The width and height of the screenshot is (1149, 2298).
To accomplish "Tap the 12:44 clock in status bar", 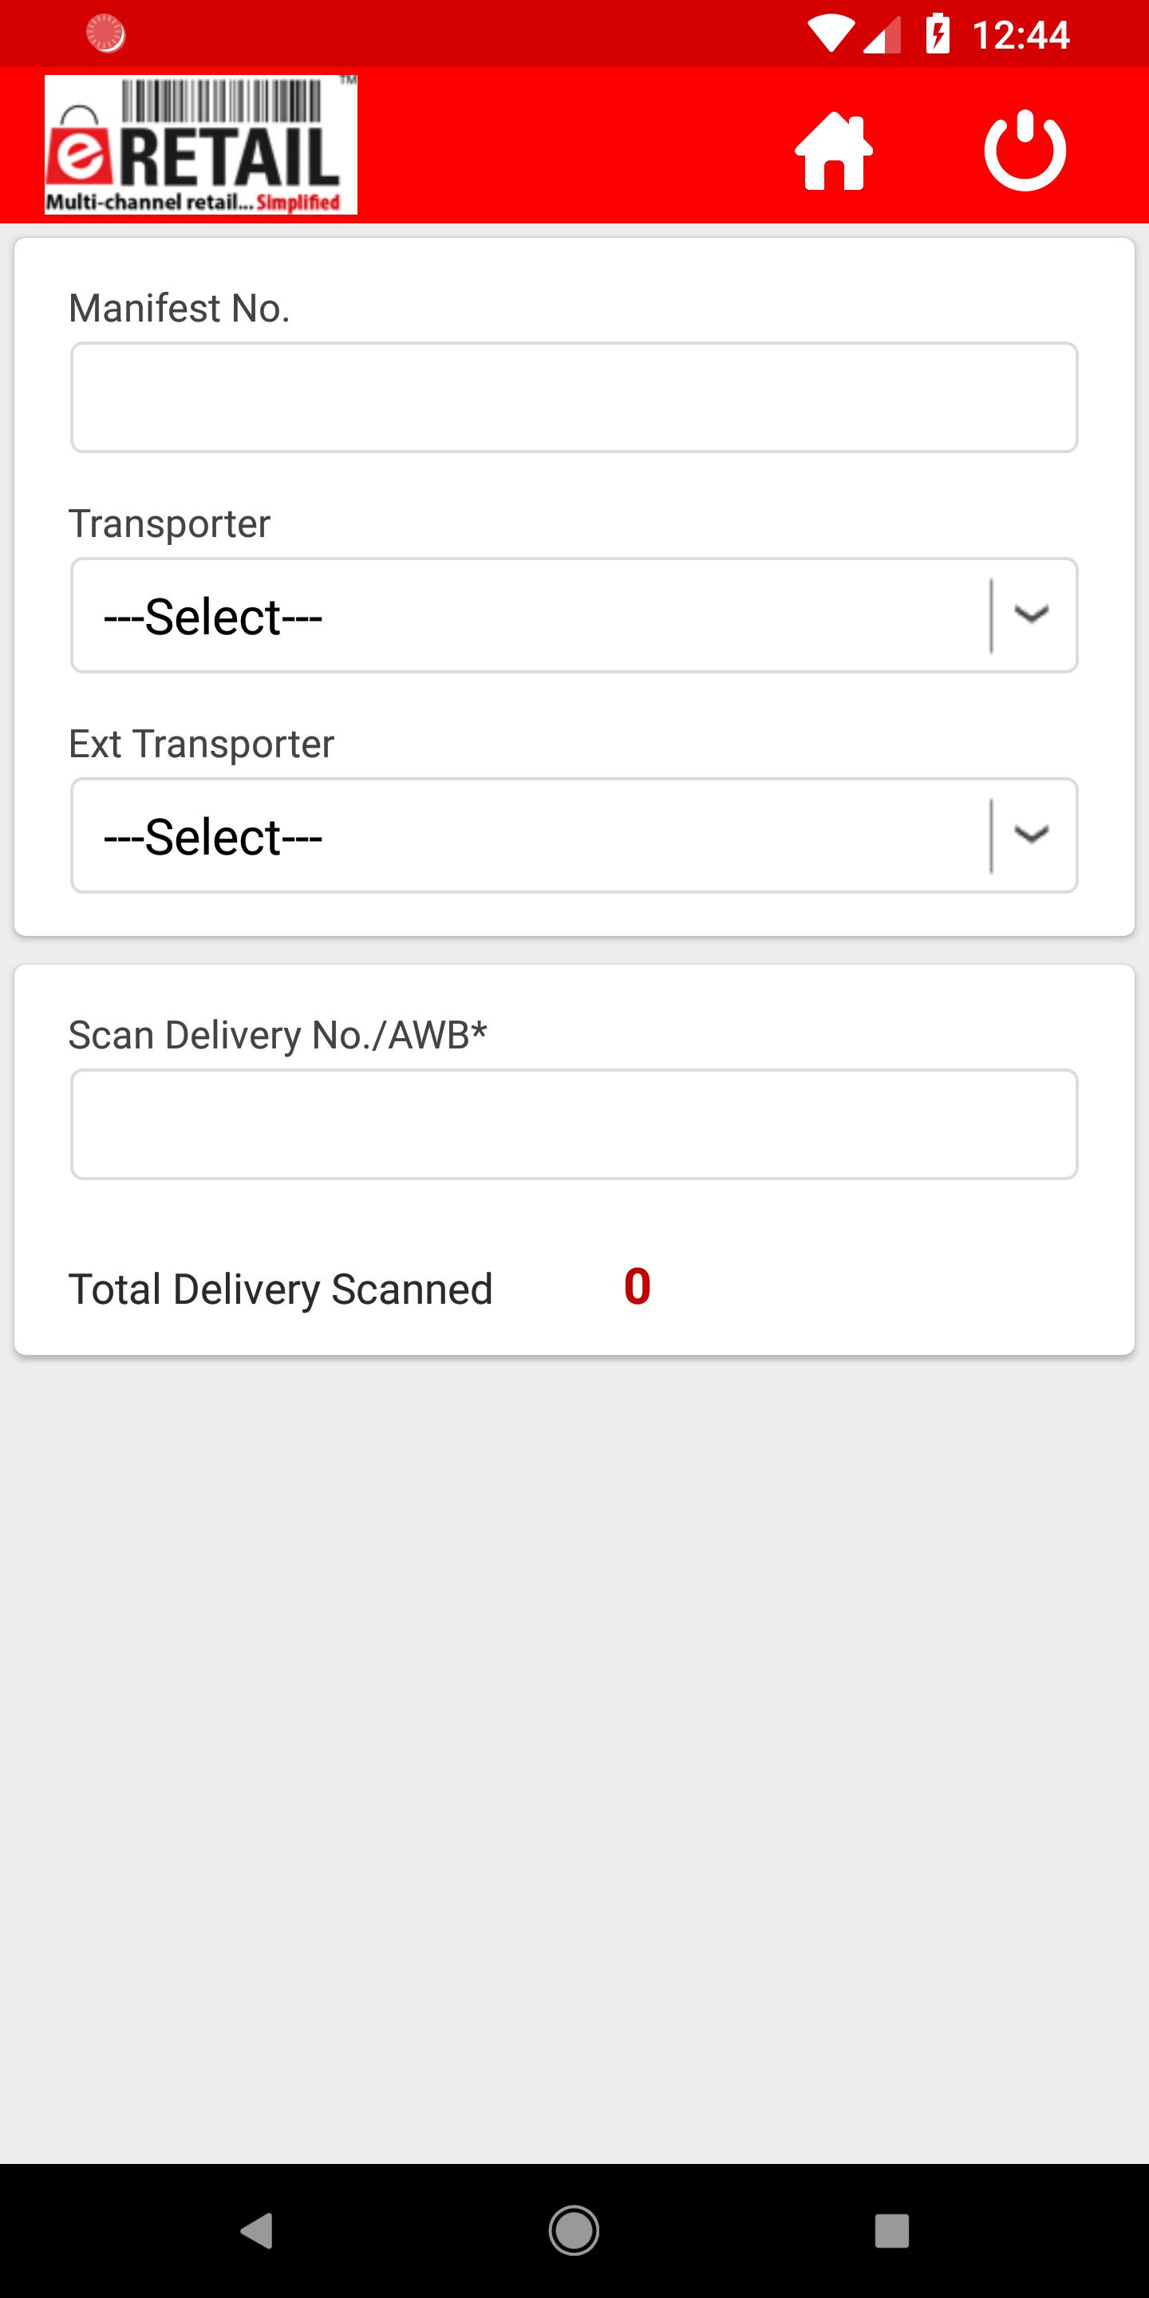I will click(x=1021, y=35).
